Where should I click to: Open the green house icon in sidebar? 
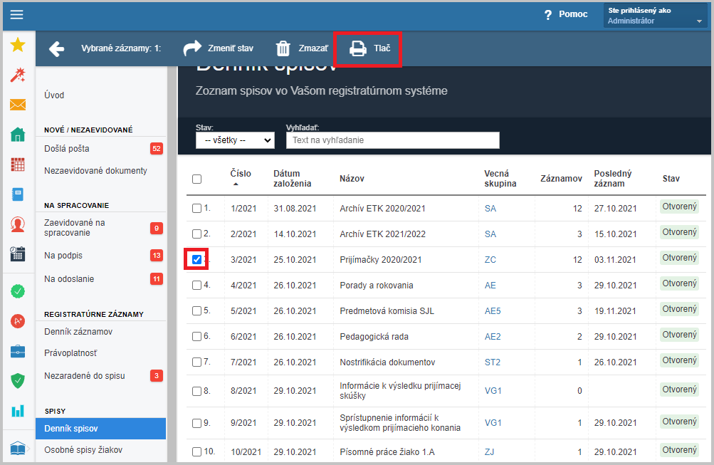[x=18, y=135]
